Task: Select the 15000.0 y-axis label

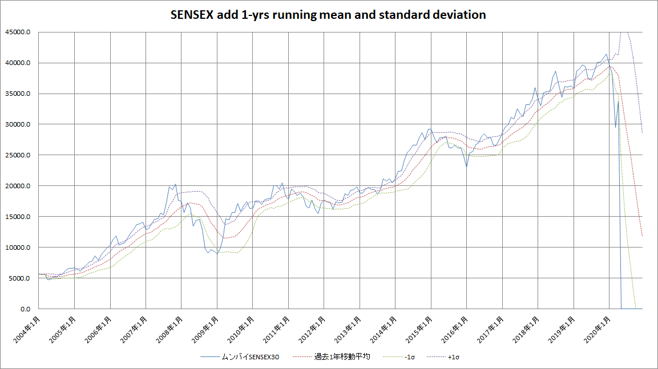Action: tap(18, 217)
